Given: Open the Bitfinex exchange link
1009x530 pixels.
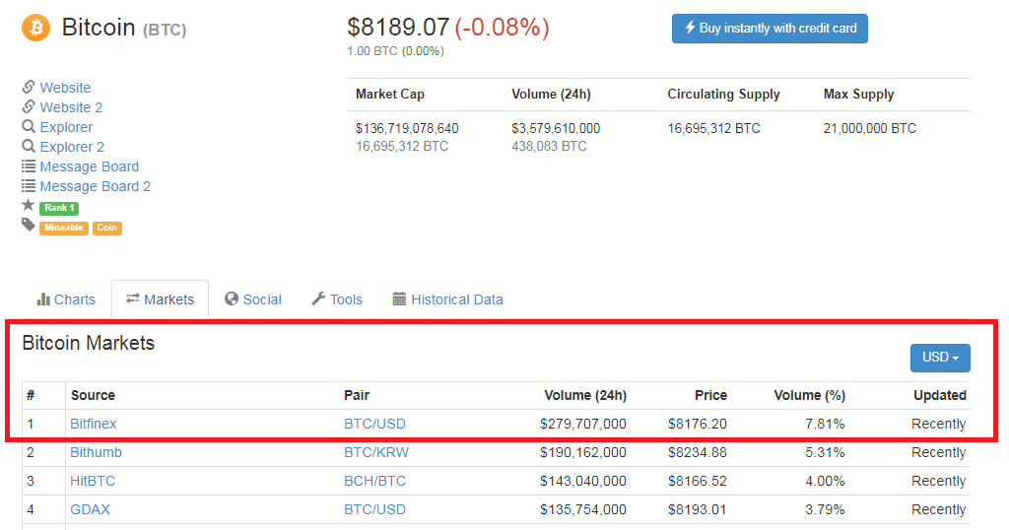Looking at the screenshot, I should coord(94,424).
